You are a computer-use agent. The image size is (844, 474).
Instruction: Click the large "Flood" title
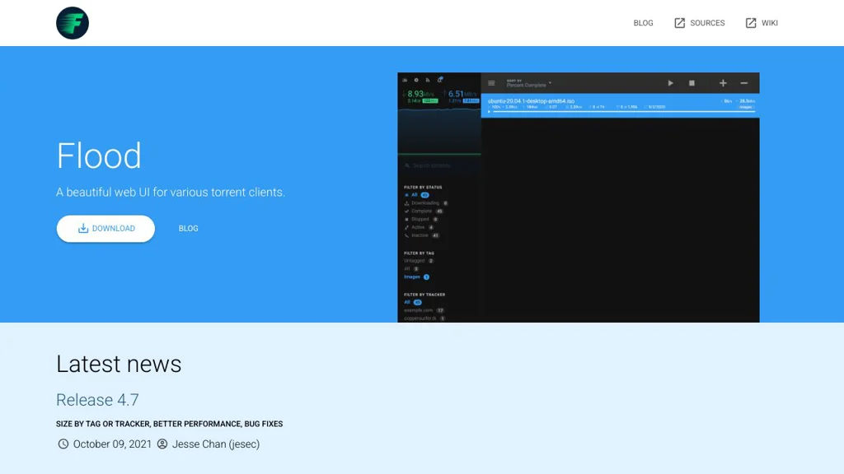(99, 156)
